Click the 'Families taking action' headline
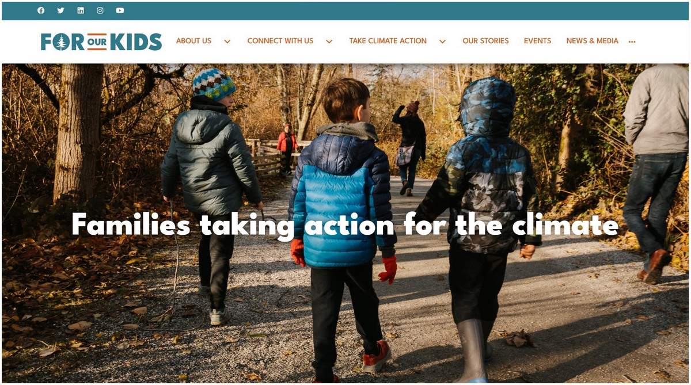Viewport: 691px width, 385px height. click(x=345, y=224)
